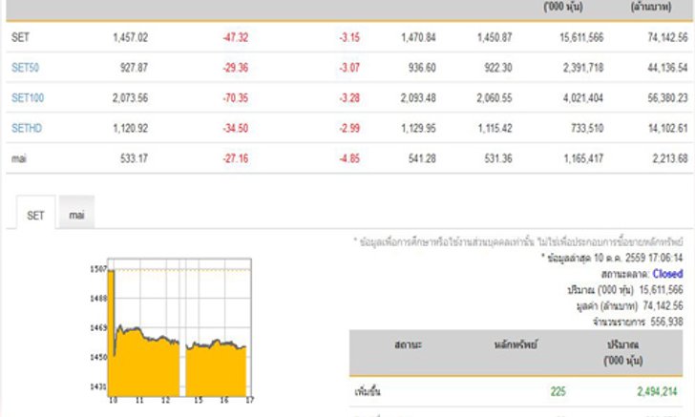
Task: Select SETHD volume 733,510
Action: (x=587, y=128)
